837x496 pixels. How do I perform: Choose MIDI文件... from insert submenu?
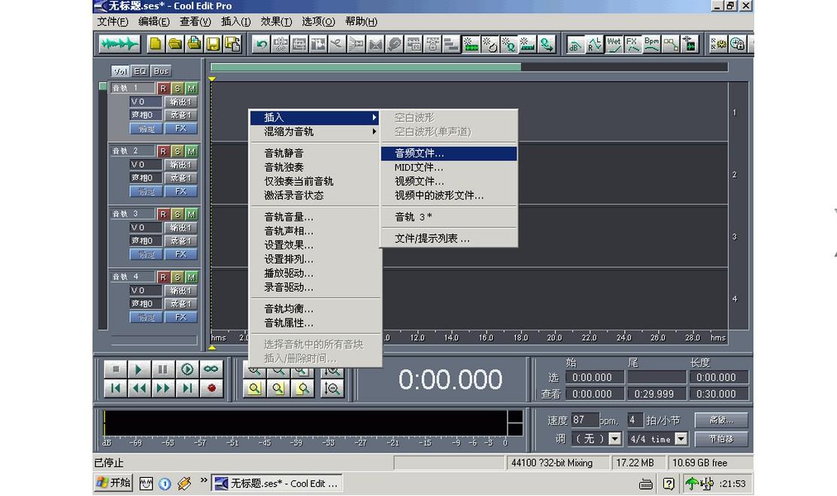pos(449,167)
